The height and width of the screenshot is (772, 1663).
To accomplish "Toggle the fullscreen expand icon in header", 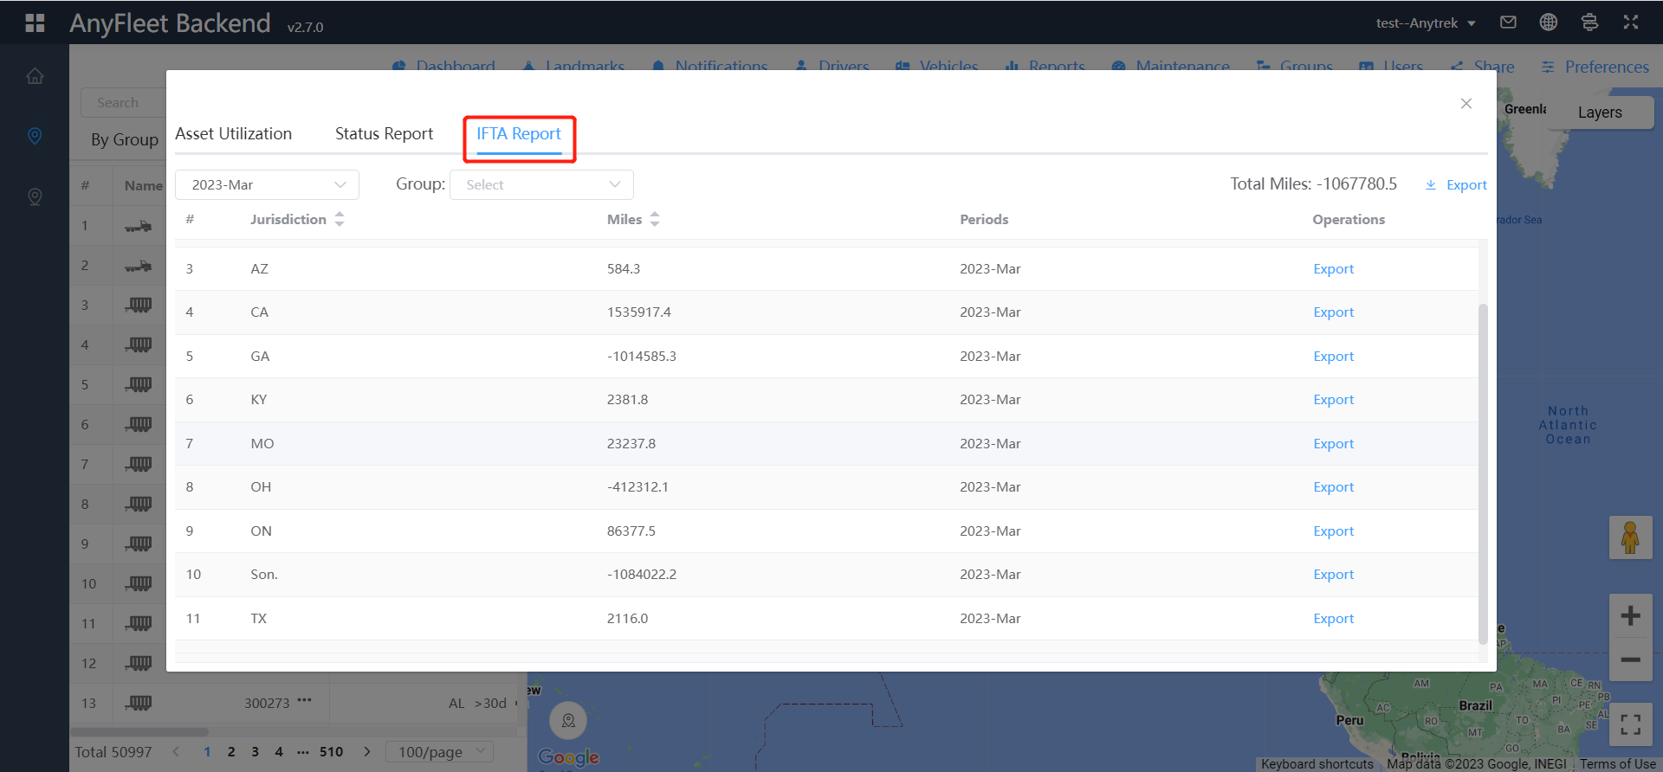I will point(1631,23).
